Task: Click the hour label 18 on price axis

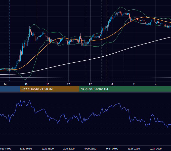Action: (x=48, y=84)
